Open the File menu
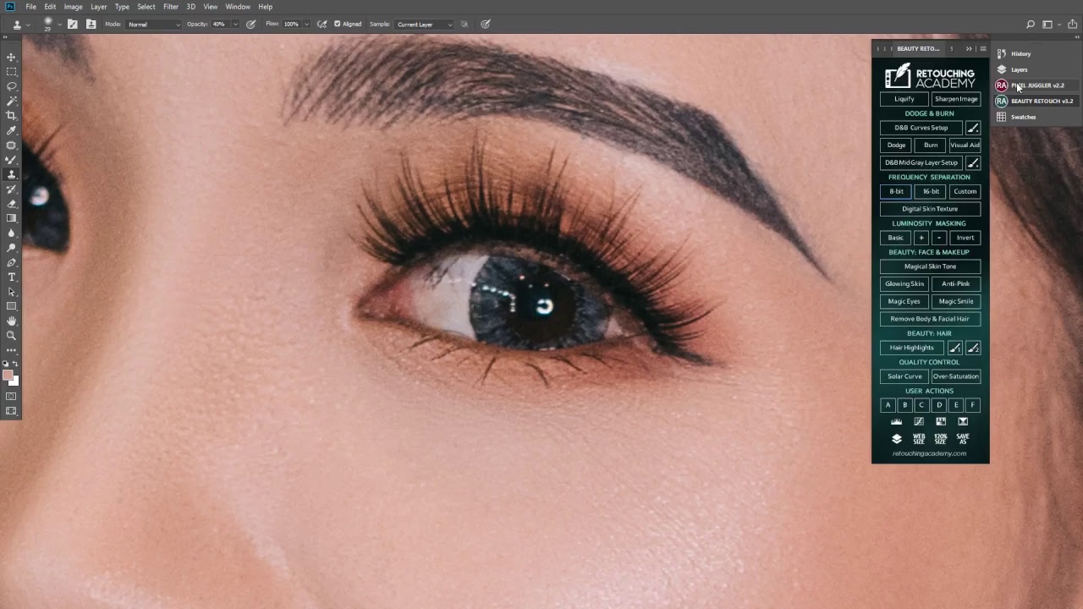This screenshot has width=1083, height=609. click(30, 7)
